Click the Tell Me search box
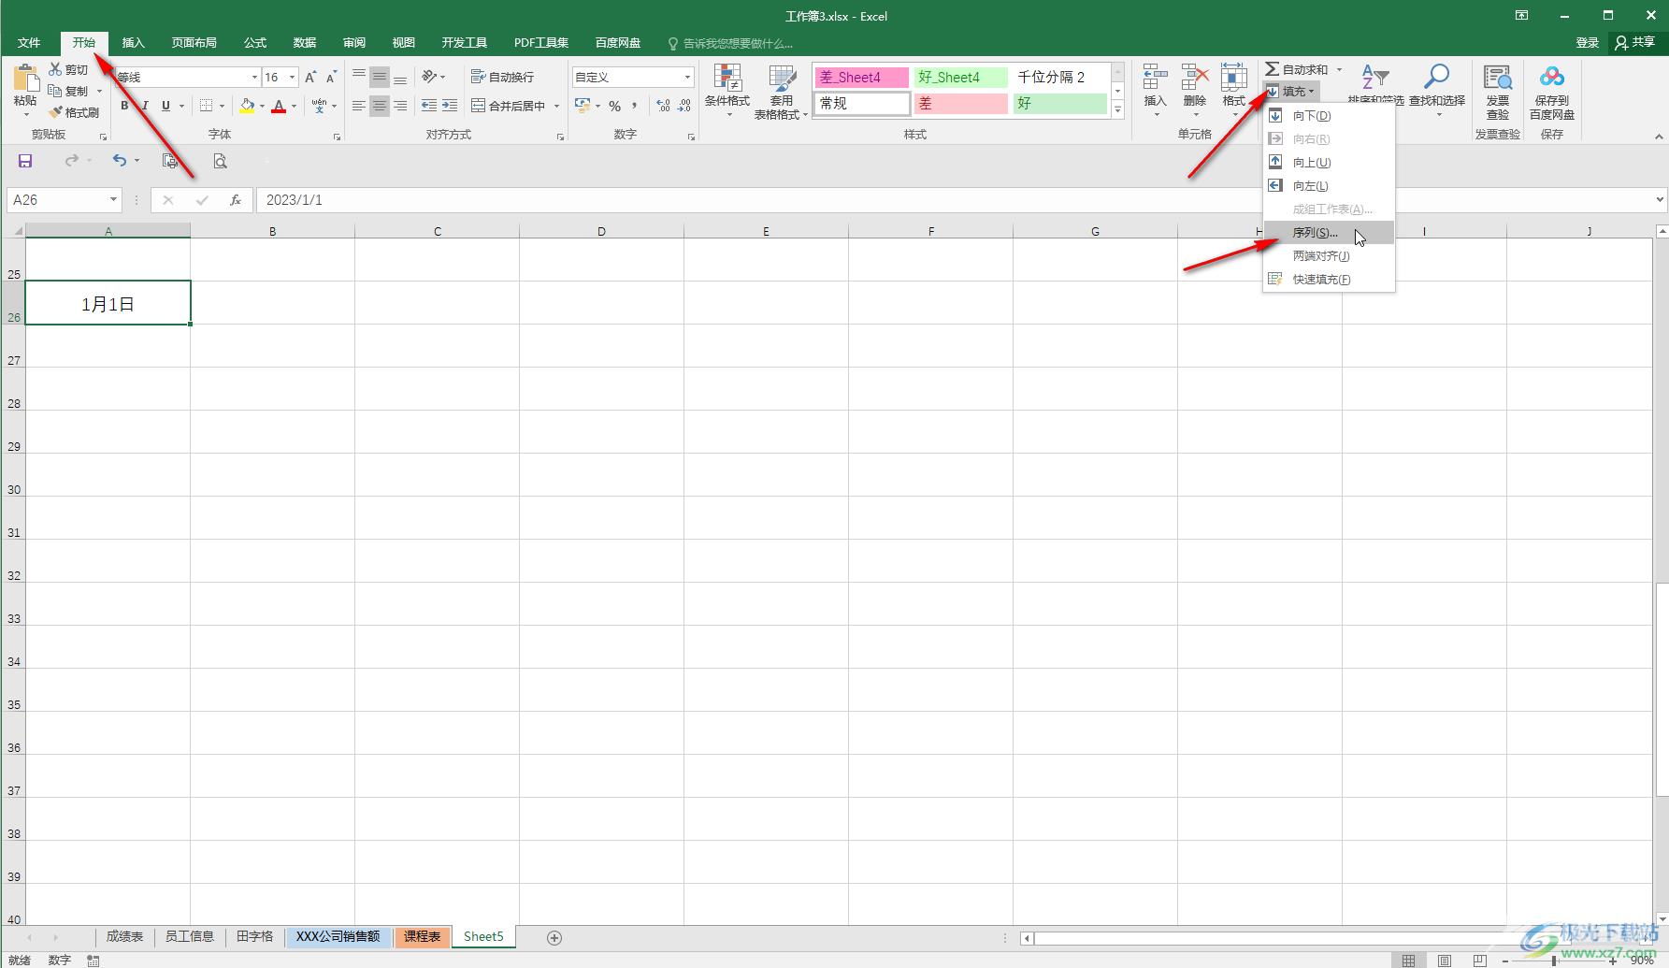The image size is (1669, 968). click(x=730, y=43)
